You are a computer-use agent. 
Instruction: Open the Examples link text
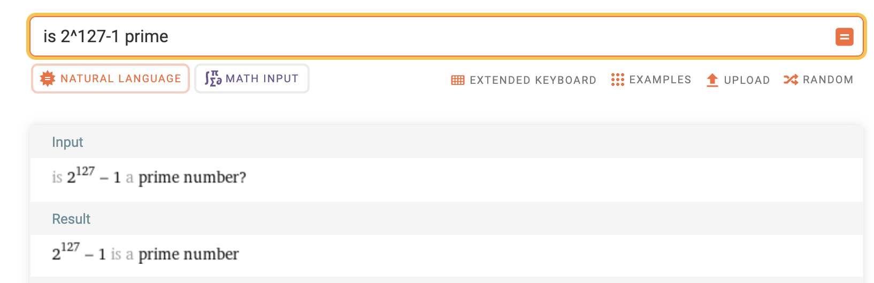pos(660,80)
